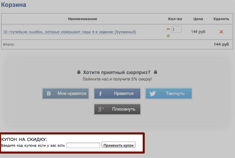The height and width of the screenshot is (158, 235).
Task: Click the 'Наименование' column header
Action: point(82,19)
